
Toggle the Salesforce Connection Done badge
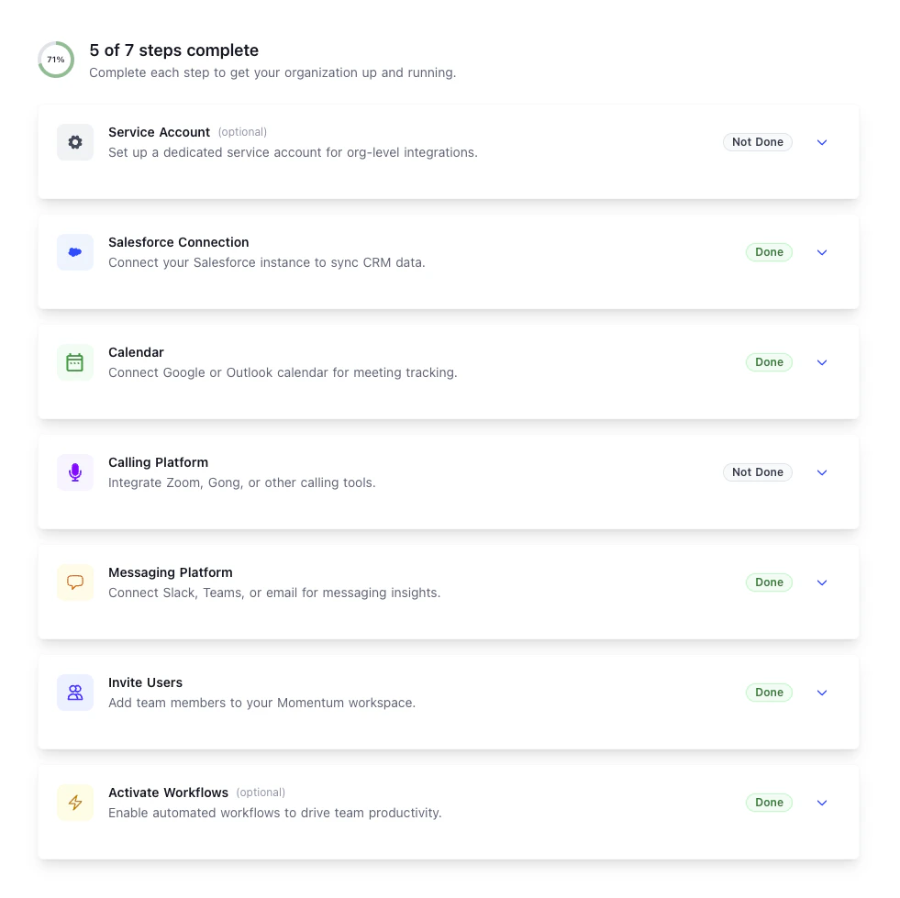point(769,251)
